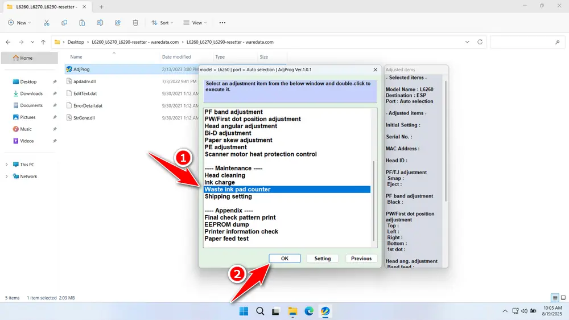569x320 pixels.
Task: Open the Windows Start menu
Action: coord(244,311)
